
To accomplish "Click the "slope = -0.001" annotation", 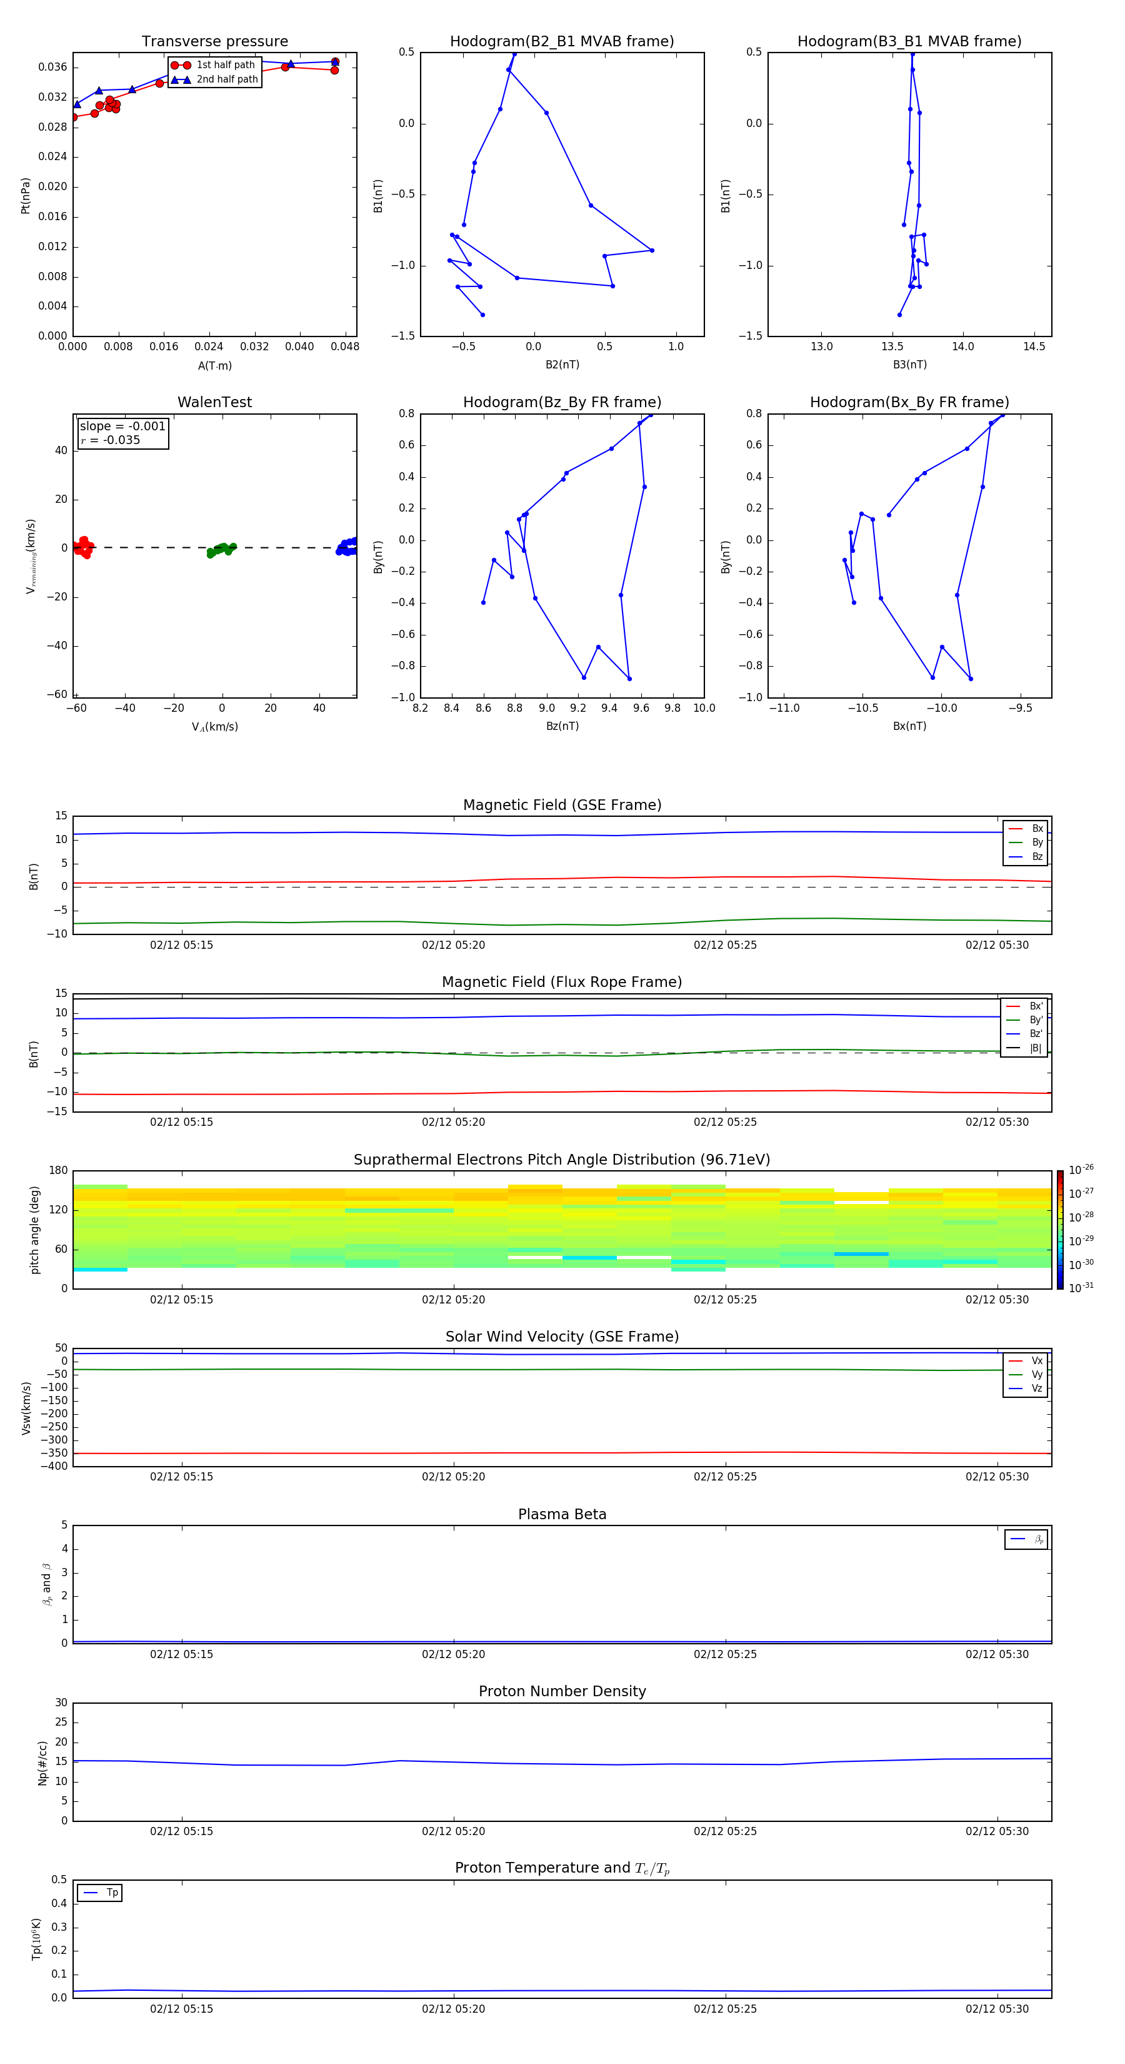I will 122,427.
